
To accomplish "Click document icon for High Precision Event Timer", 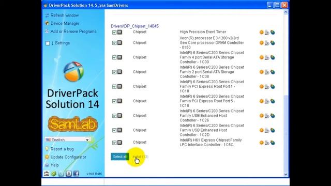I will (267, 32).
